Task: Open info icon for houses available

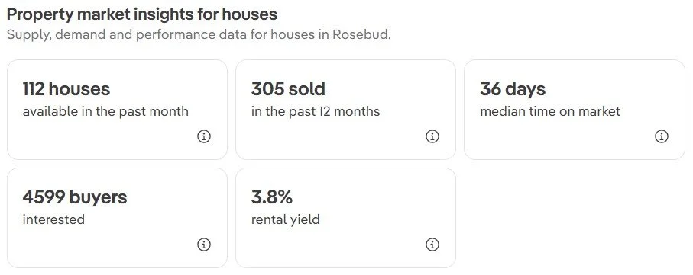Action: click(204, 136)
